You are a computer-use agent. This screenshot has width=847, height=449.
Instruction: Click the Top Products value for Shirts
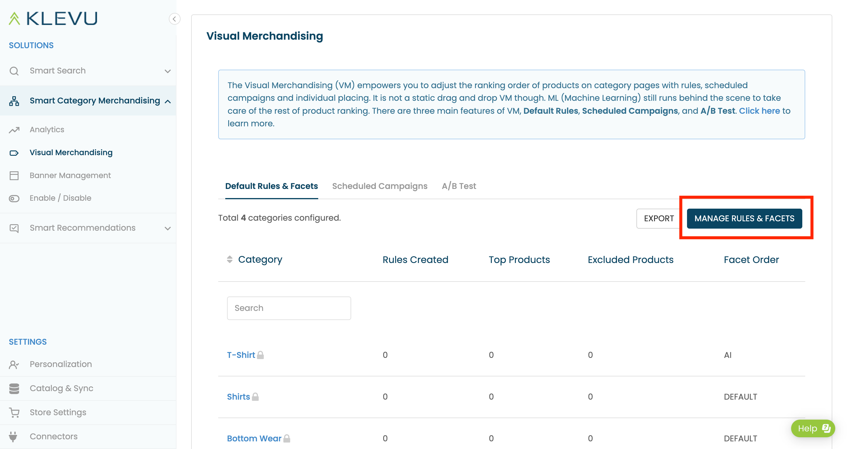tap(491, 397)
